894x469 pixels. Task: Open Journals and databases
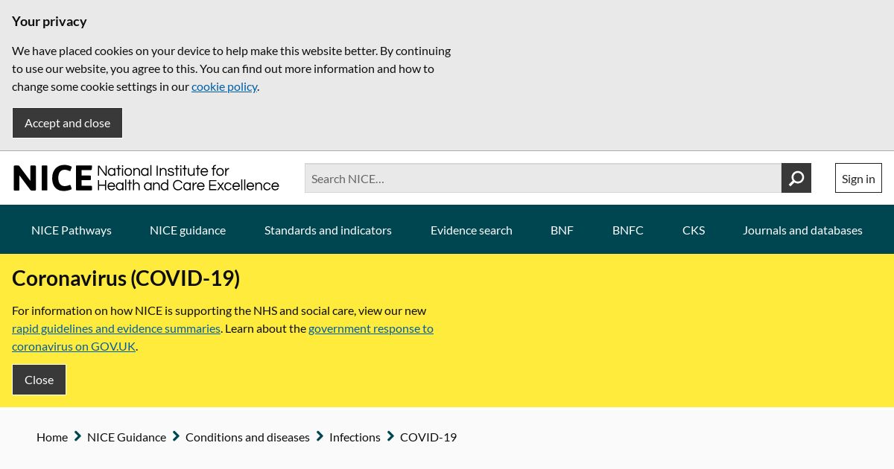802,230
